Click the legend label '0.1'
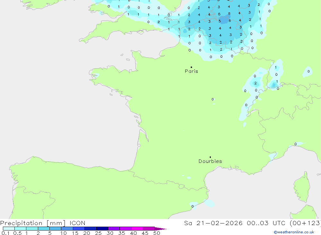This screenshot has height=235, width=321. pos(5,233)
